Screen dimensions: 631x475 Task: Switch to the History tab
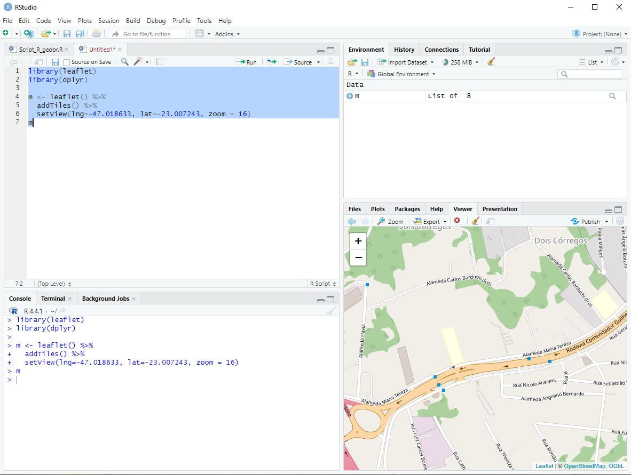coord(404,50)
